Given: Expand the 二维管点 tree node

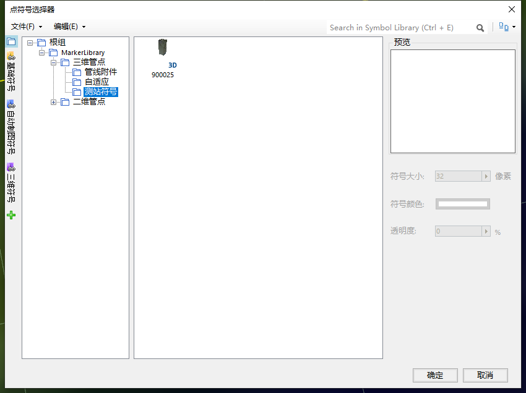Looking at the screenshot, I should tap(53, 102).
